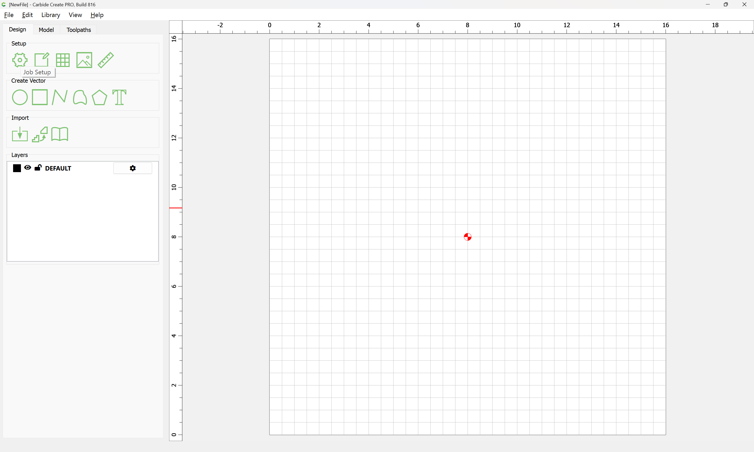The height and width of the screenshot is (452, 754).
Task: Open Job Setup gear icon
Action: tap(20, 60)
